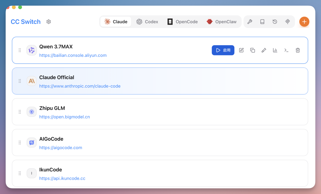Open the history clock icon
This screenshot has width=321, height=194.
coord(275,22)
